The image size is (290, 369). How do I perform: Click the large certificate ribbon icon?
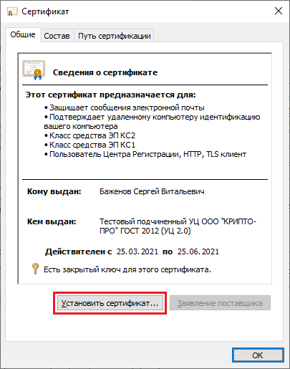tap(34, 70)
